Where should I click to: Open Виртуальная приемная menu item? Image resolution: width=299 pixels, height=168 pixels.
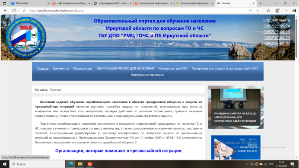pos(148,75)
